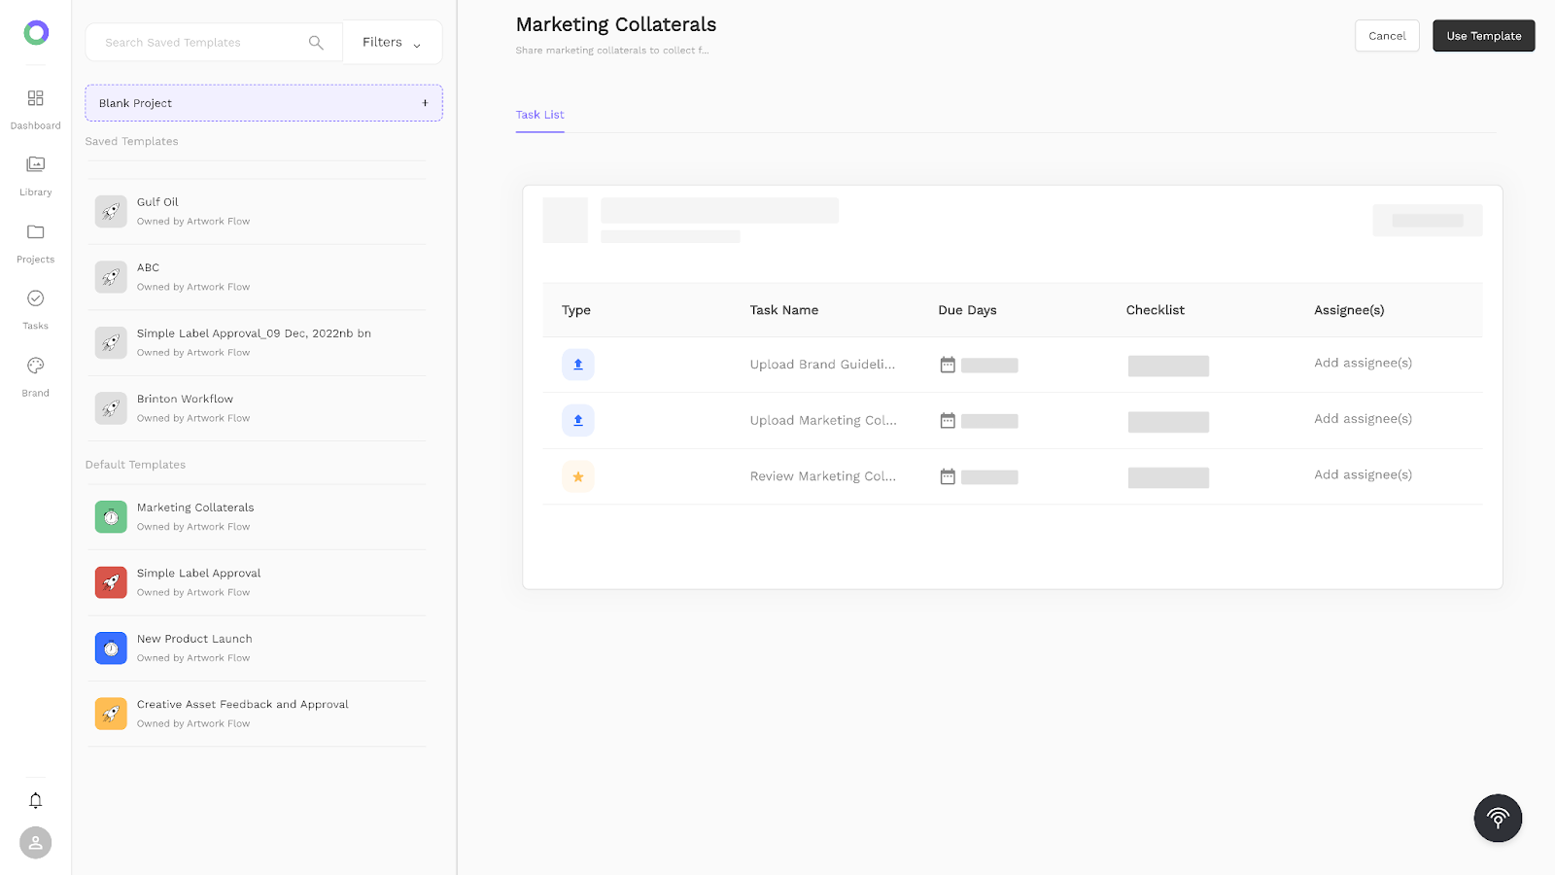
Task: Add assignees to Upload Brand Guidelines task
Action: pyautogui.click(x=1363, y=362)
